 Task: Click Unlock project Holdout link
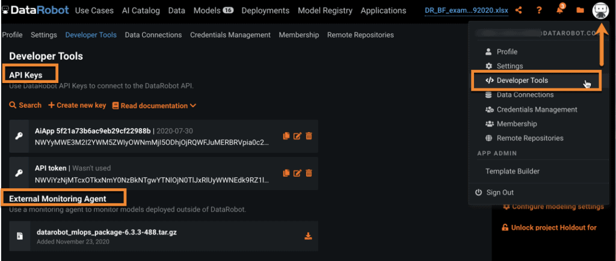[549, 228]
